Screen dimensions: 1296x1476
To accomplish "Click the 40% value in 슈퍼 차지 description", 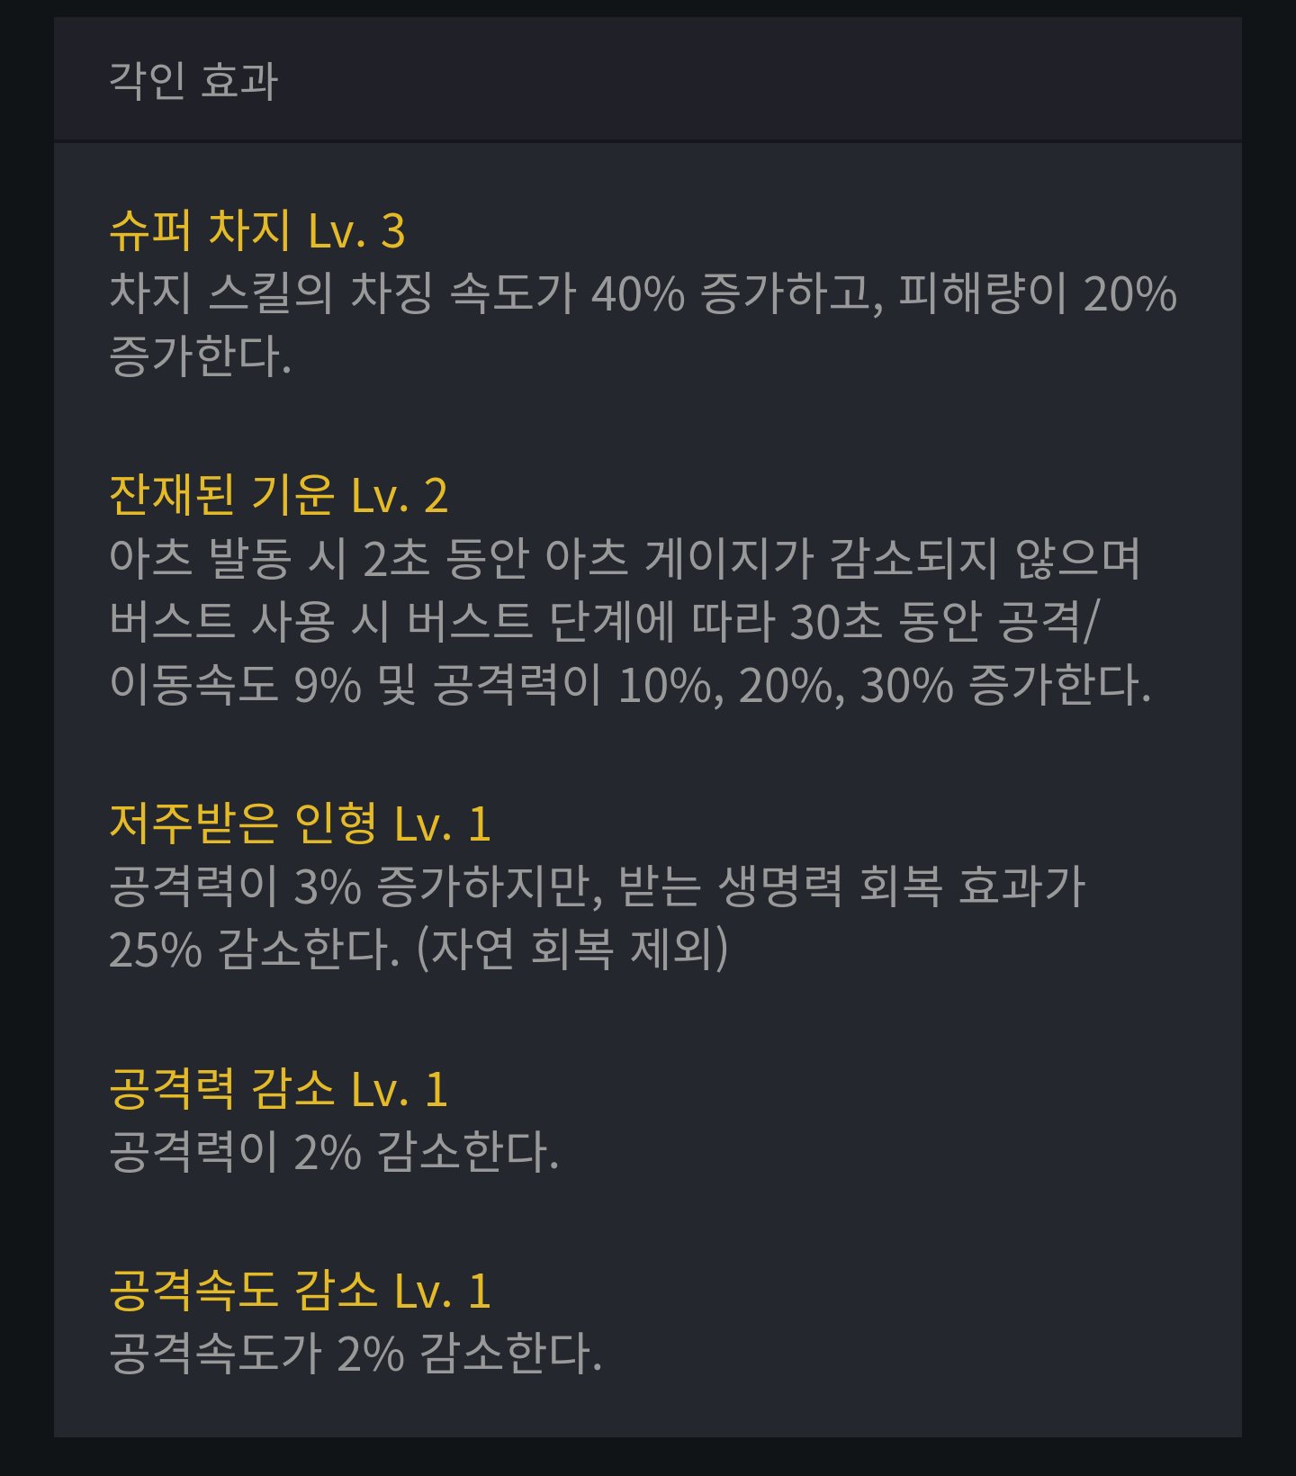I will [637, 293].
